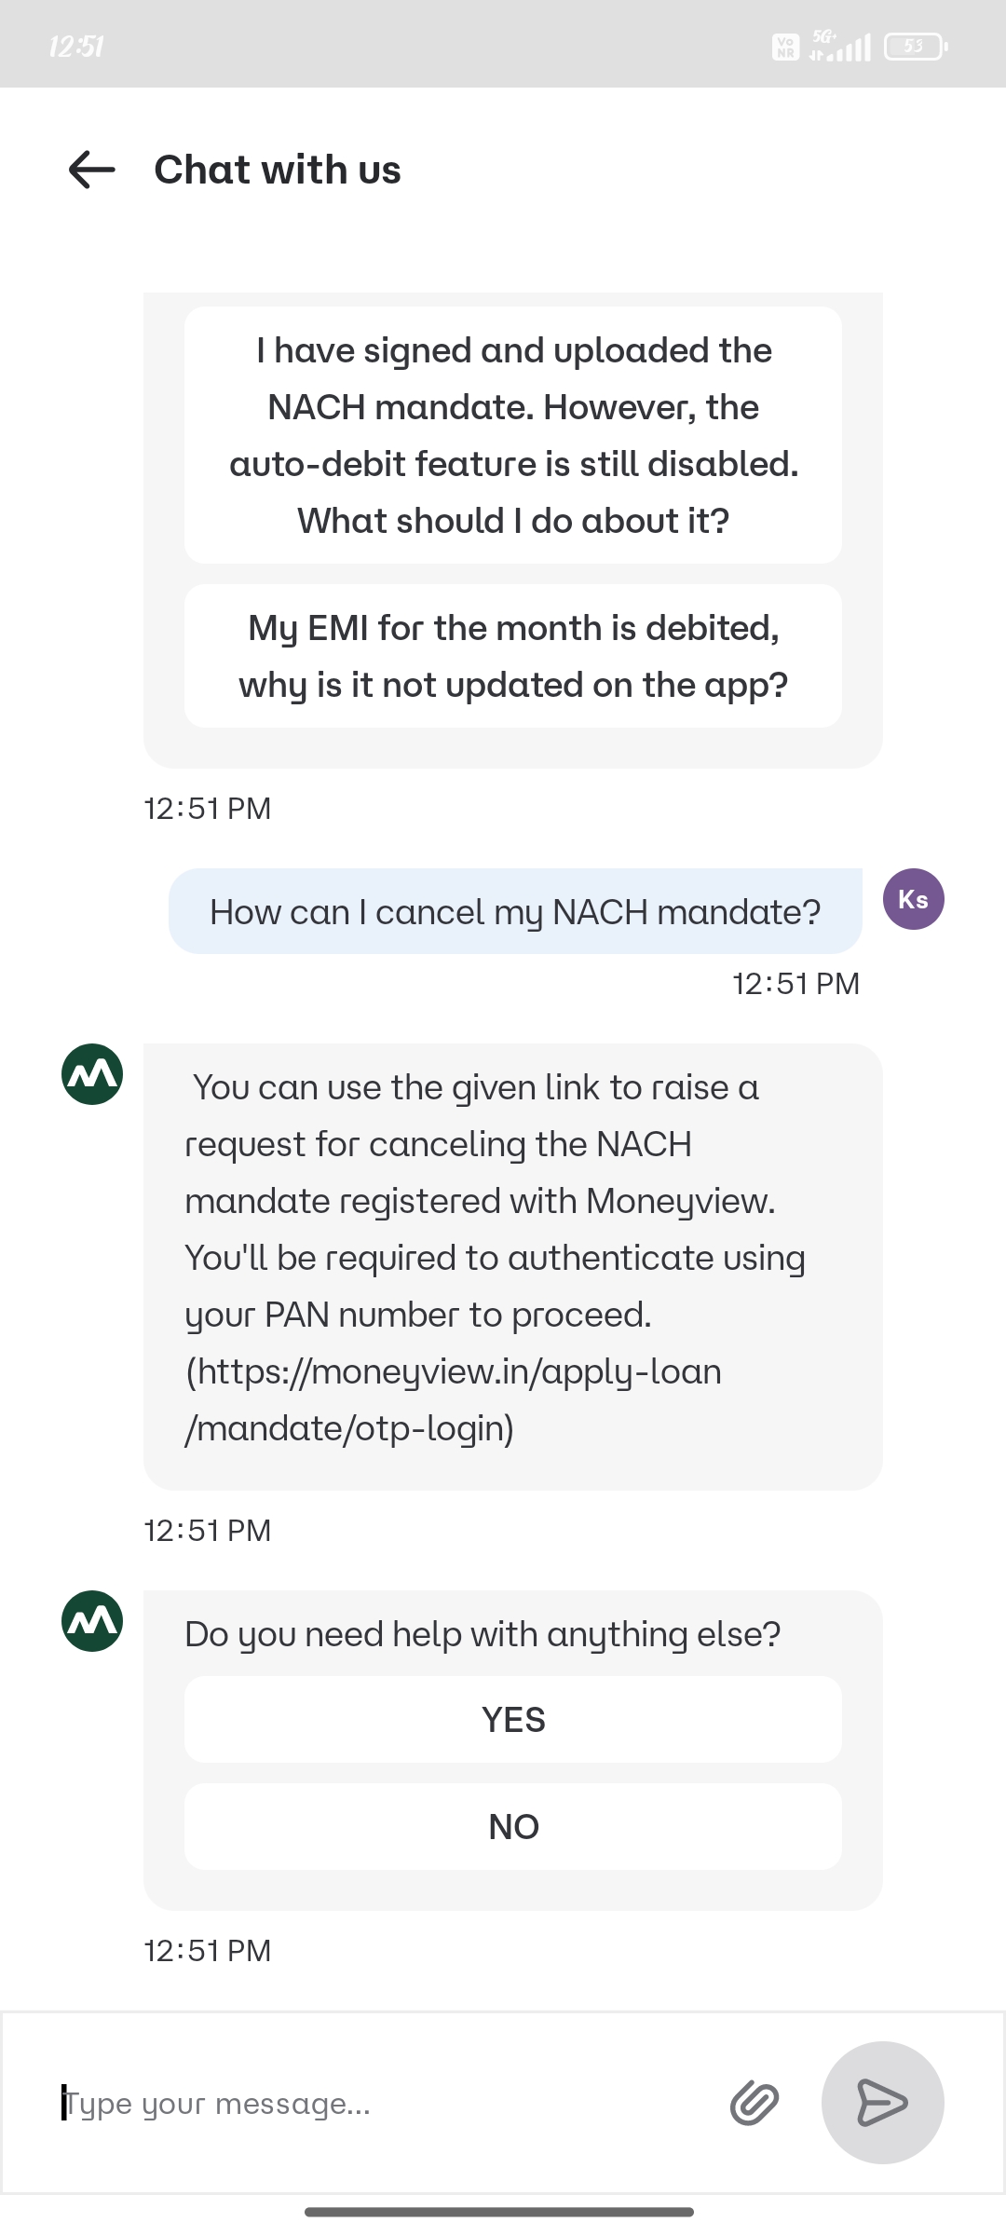This screenshot has width=1006, height=2236.
Task: Choose the EMI debited not updated question
Action: click(x=513, y=656)
